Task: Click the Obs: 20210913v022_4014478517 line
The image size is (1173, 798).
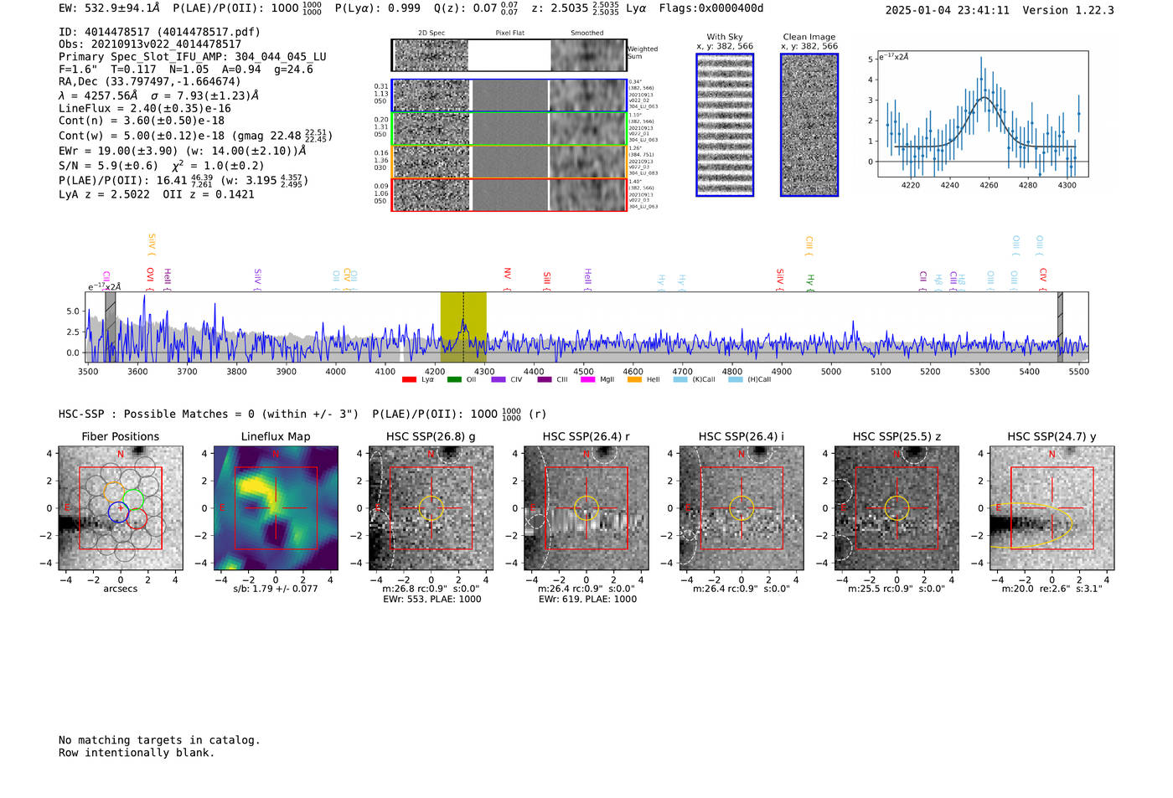Action: pos(150,44)
